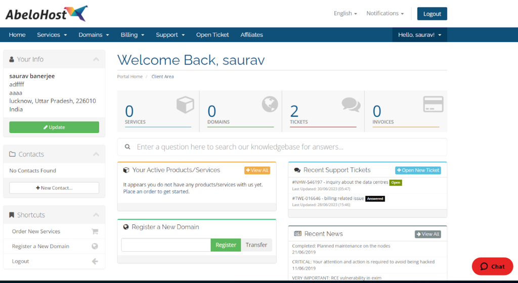Click the Answered status badge on billing ticket
The width and height of the screenshot is (518, 283).
click(x=375, y=199)
